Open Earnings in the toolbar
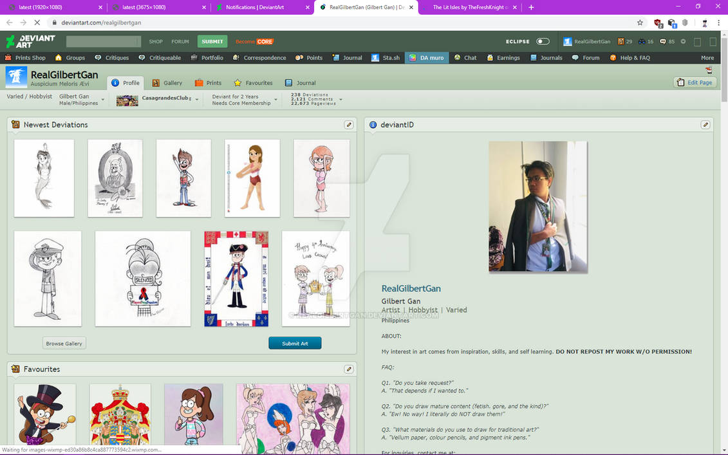The width and height of the screenshot is (728, 455). click(503, 57)
